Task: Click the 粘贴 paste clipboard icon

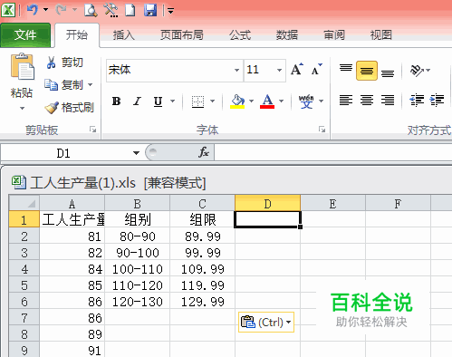Action: 22,66
